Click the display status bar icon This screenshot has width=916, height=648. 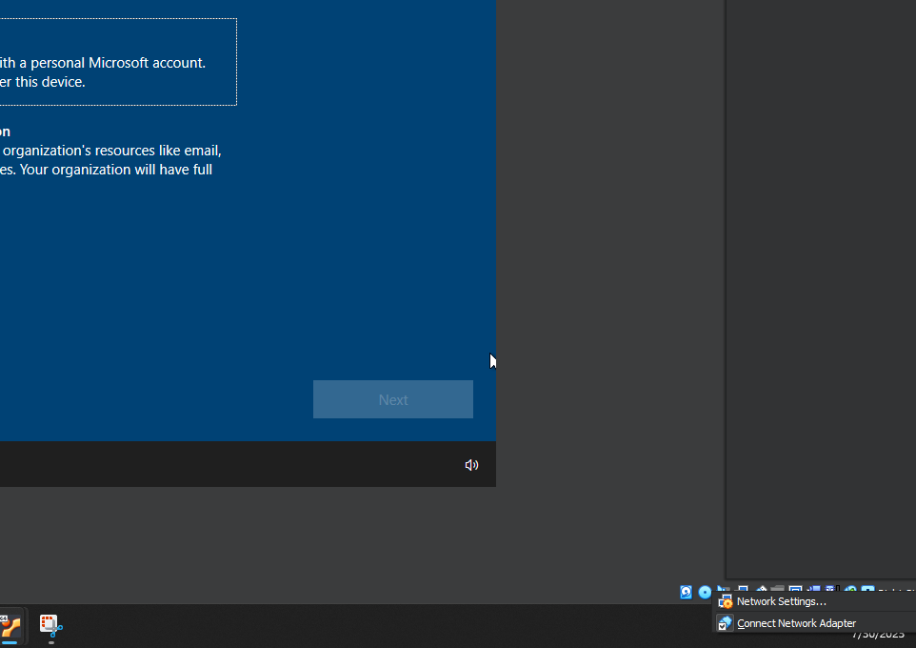795,591
